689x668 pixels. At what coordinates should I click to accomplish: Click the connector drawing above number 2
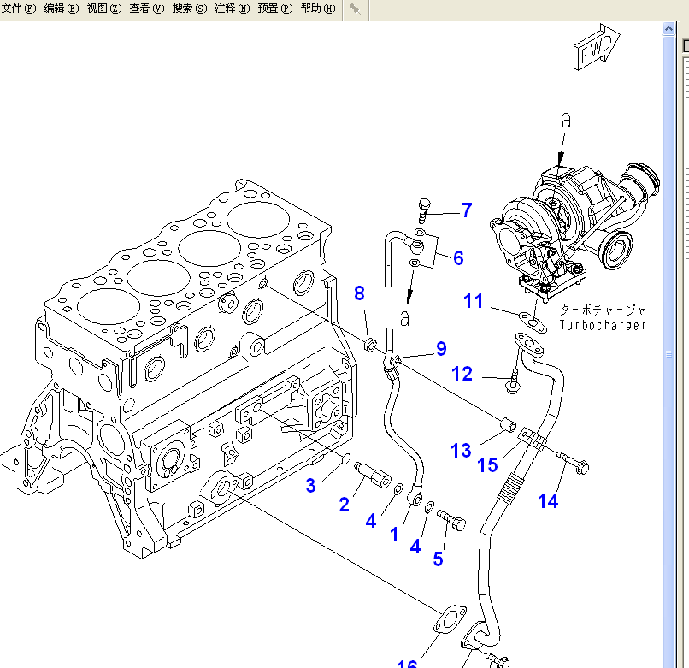point(373,474)
